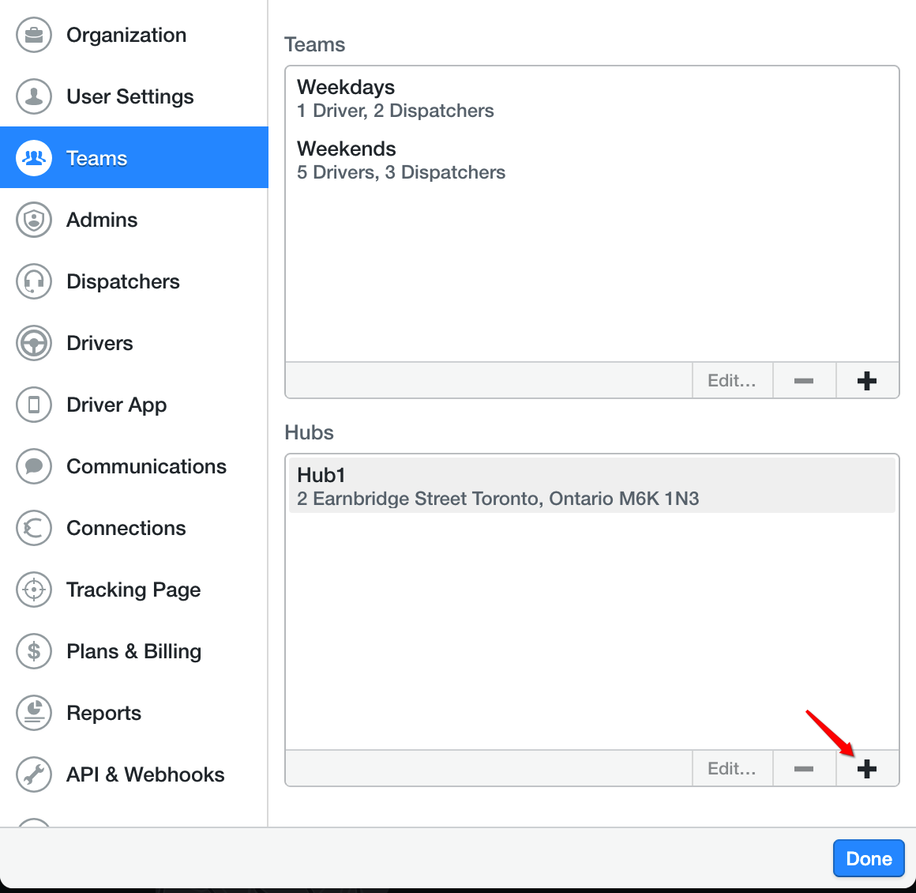Click the '1 Driver, 2 Dispatchers' text

click(x=396, y=111)
